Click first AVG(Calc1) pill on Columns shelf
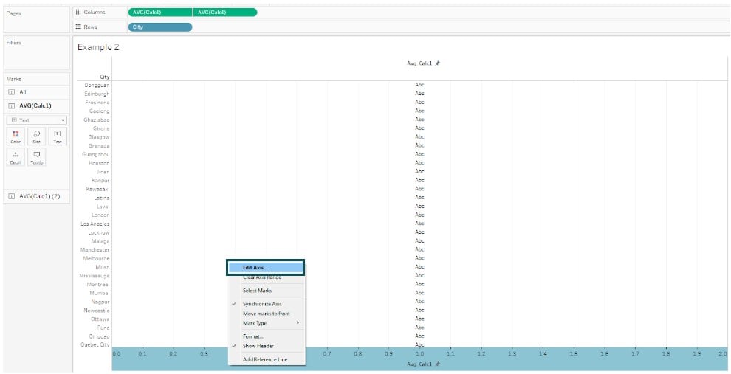This screenshot has width=731, height=374. pyautogui.click(x=160, y=12)
